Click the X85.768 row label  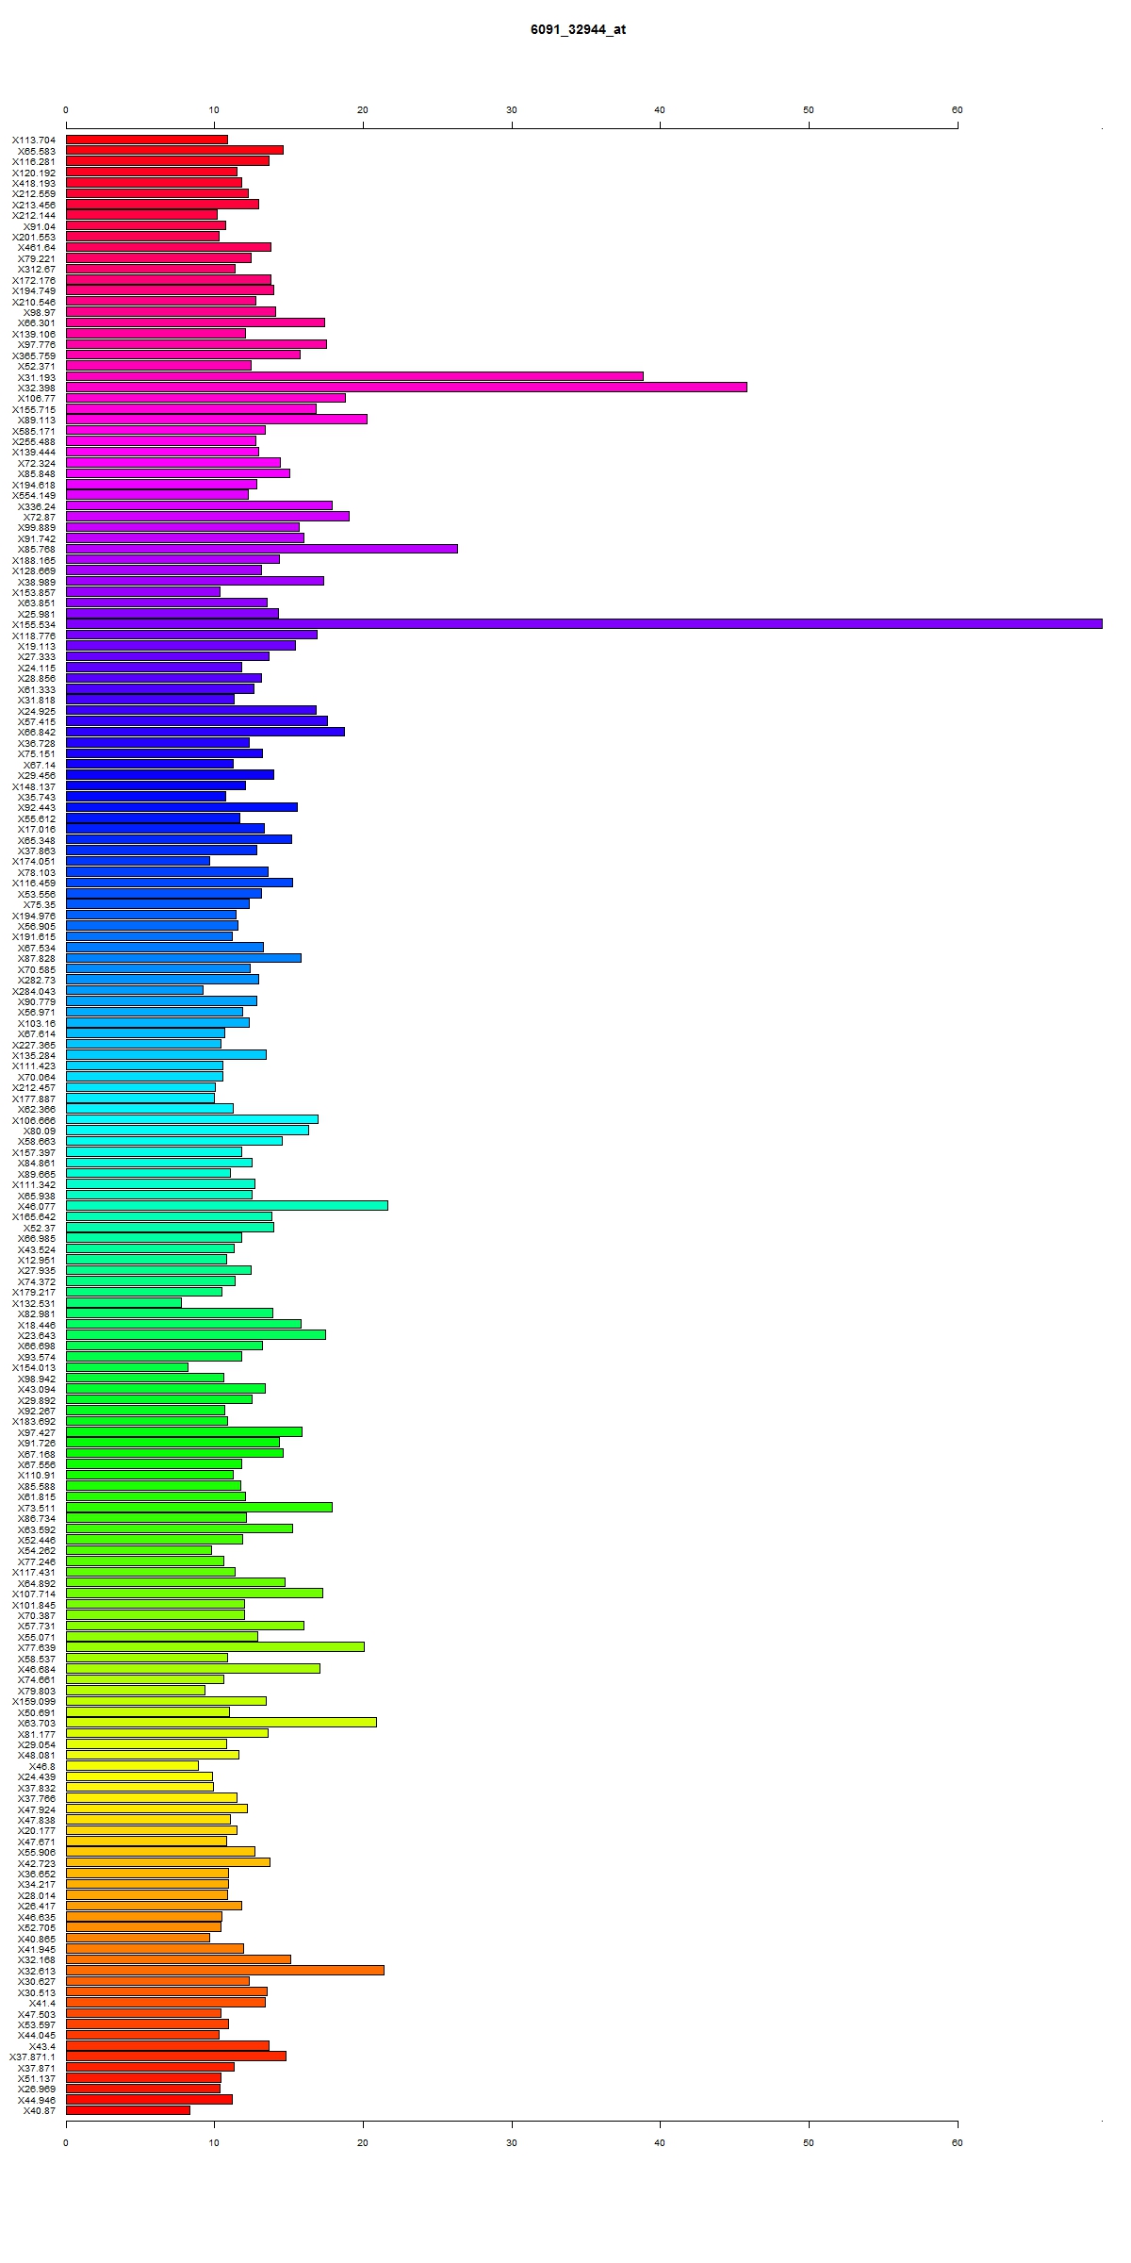click(37, 550)
